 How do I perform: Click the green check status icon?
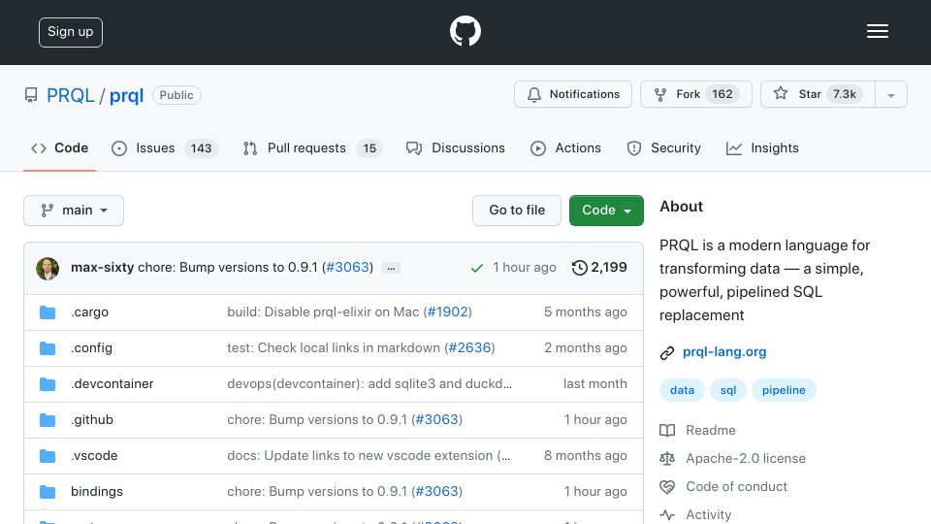point(476,268)
